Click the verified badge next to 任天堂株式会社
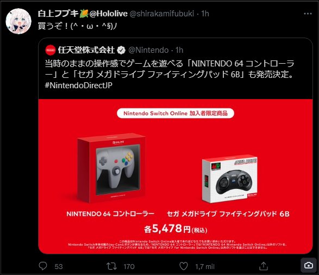 (x=121, y=50)
